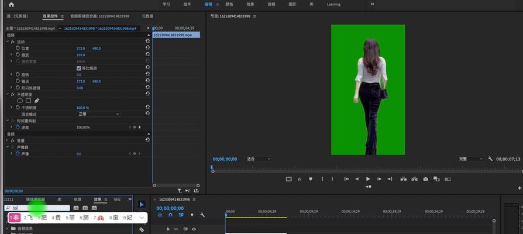Reset the 旋转 parameter
Screen dimensions: 523x234
click(147, 74)
